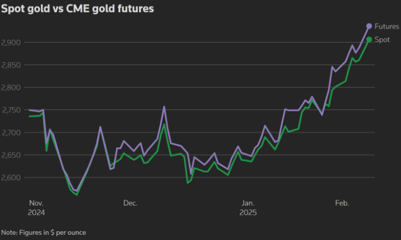Click the 2,650 y-axis label

(12, 155)
